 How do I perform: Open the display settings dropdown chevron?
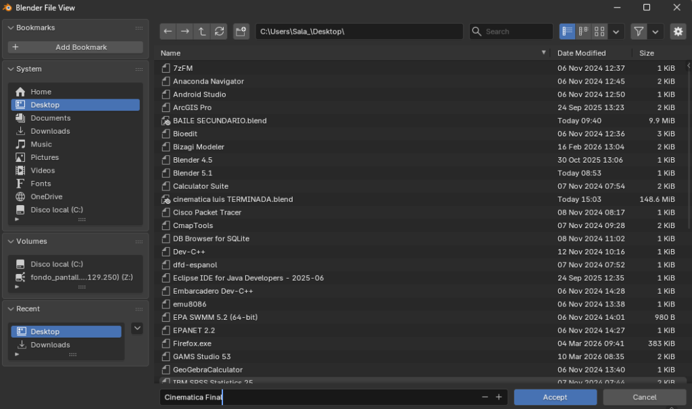(616, 31)
